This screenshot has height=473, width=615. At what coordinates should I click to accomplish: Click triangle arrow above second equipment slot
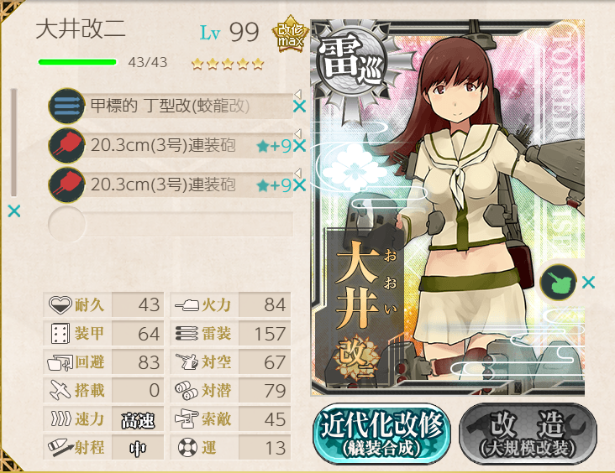point(297,133)
